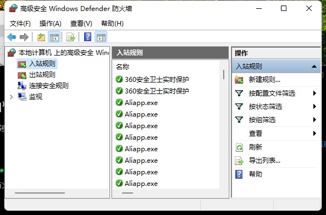Toggle the show/hide console tree toolbar icon
This screenshot has width=326, height=215.
click(x=54, y=37)
